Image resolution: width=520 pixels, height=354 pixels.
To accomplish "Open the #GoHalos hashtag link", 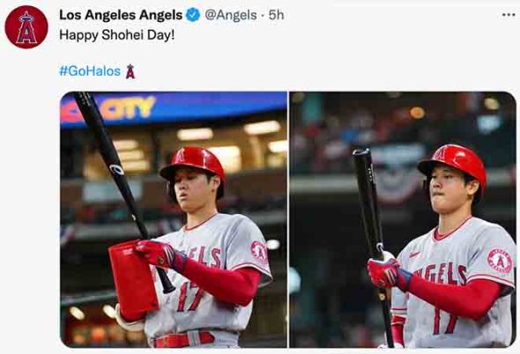I will (x=90, y=71).
